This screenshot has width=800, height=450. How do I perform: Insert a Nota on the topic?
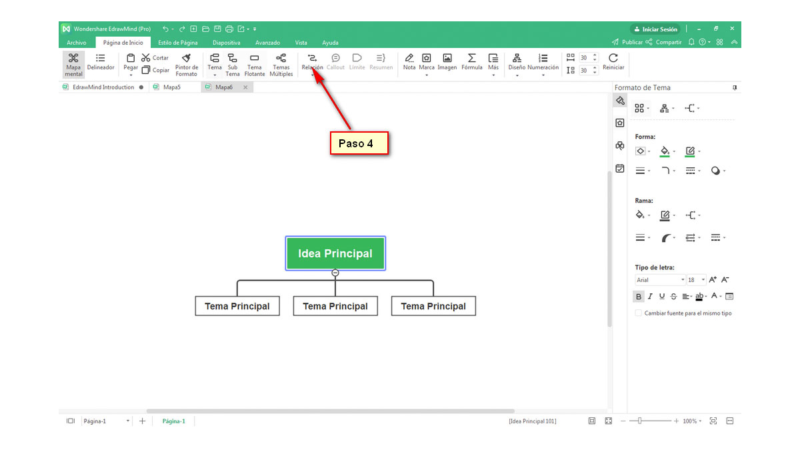tap(409, 59)
